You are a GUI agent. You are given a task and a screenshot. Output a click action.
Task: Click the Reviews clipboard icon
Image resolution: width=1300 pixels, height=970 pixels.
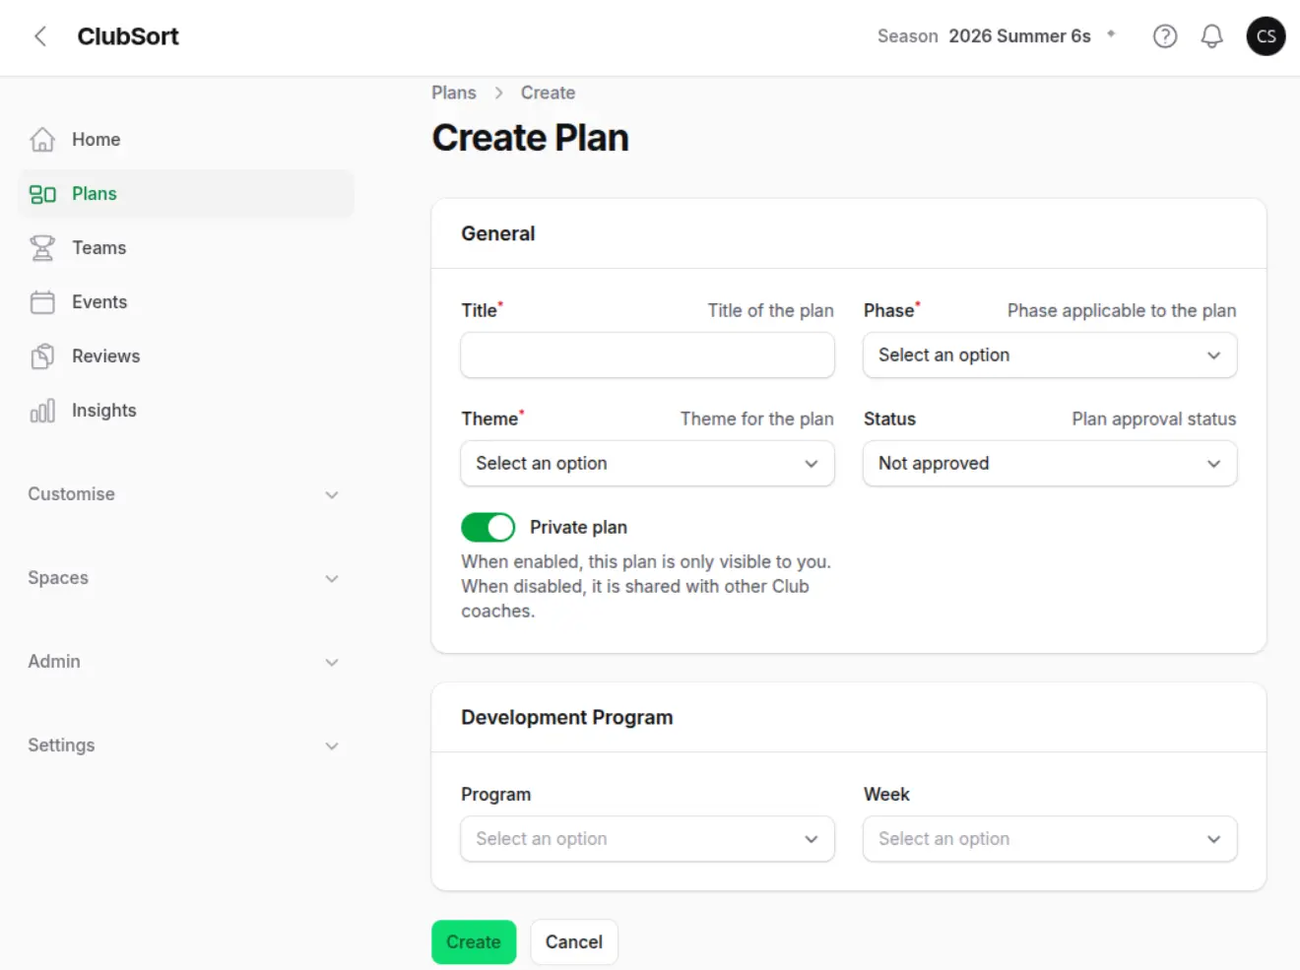[42, 356]
